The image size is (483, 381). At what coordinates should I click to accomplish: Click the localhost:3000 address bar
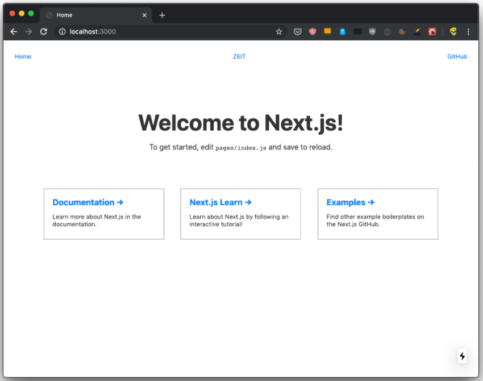[170, 32]
